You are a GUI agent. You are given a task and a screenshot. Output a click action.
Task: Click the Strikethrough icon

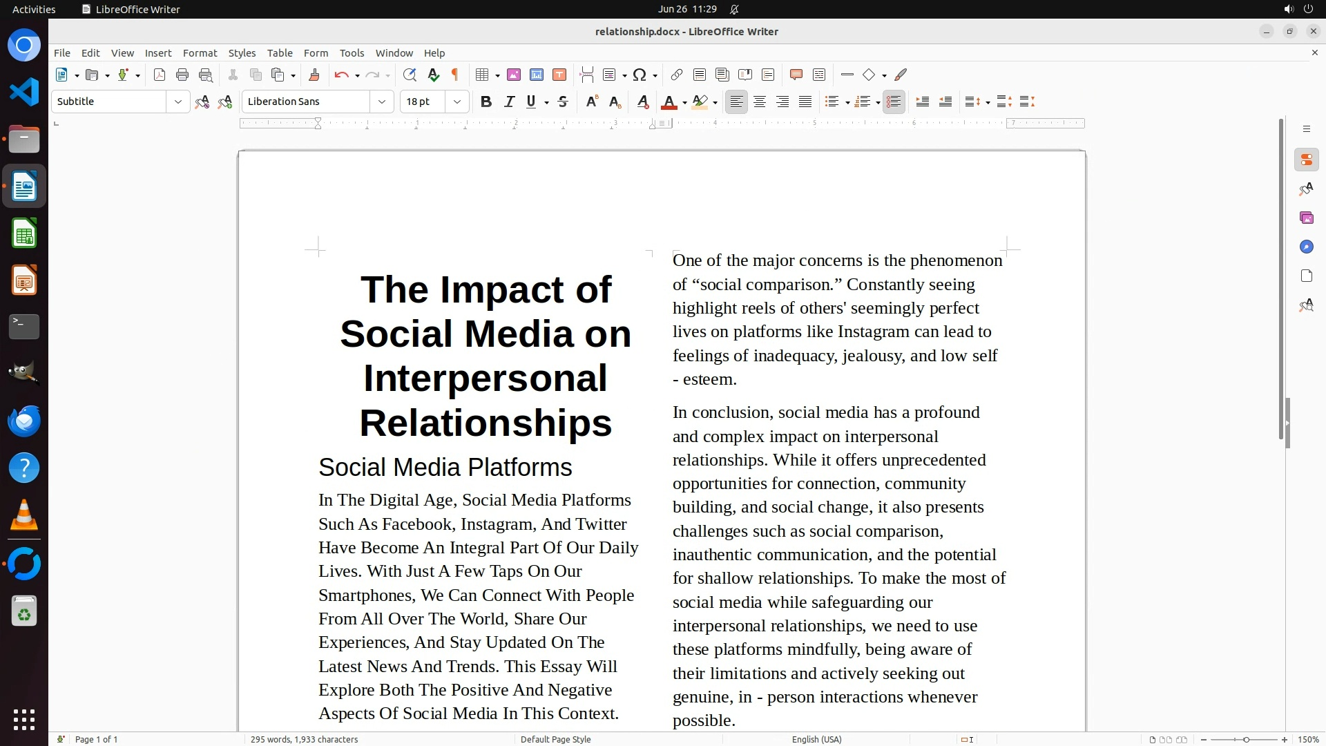(x=563, y=102)
